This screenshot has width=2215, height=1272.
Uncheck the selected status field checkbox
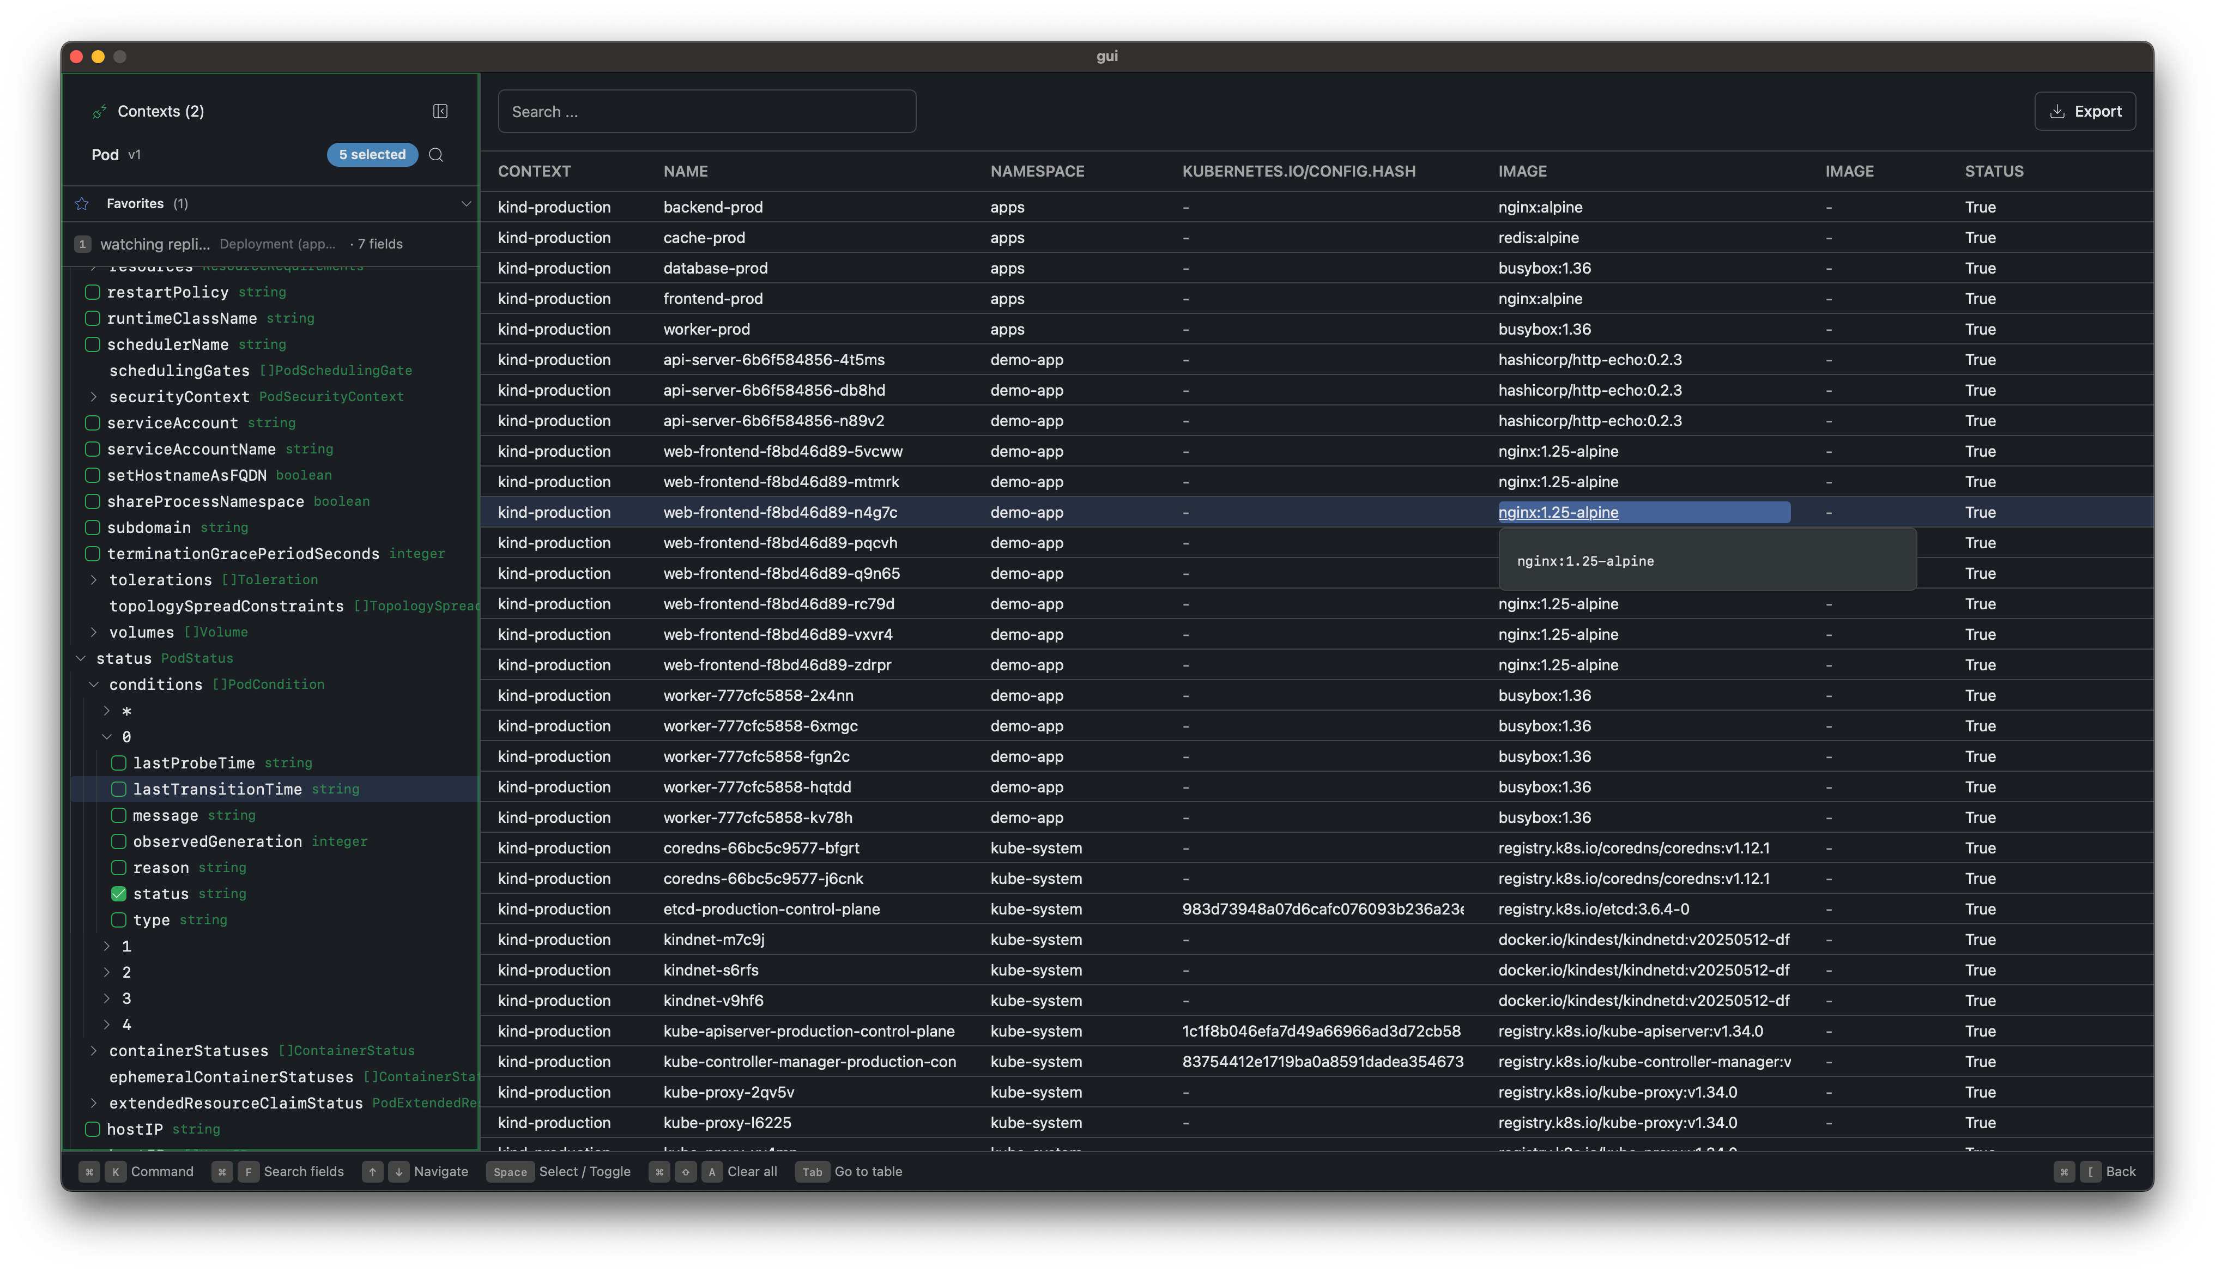point(119,894)
